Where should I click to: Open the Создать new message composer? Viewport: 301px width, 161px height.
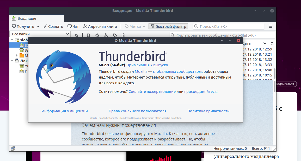(x=53, y=27)
